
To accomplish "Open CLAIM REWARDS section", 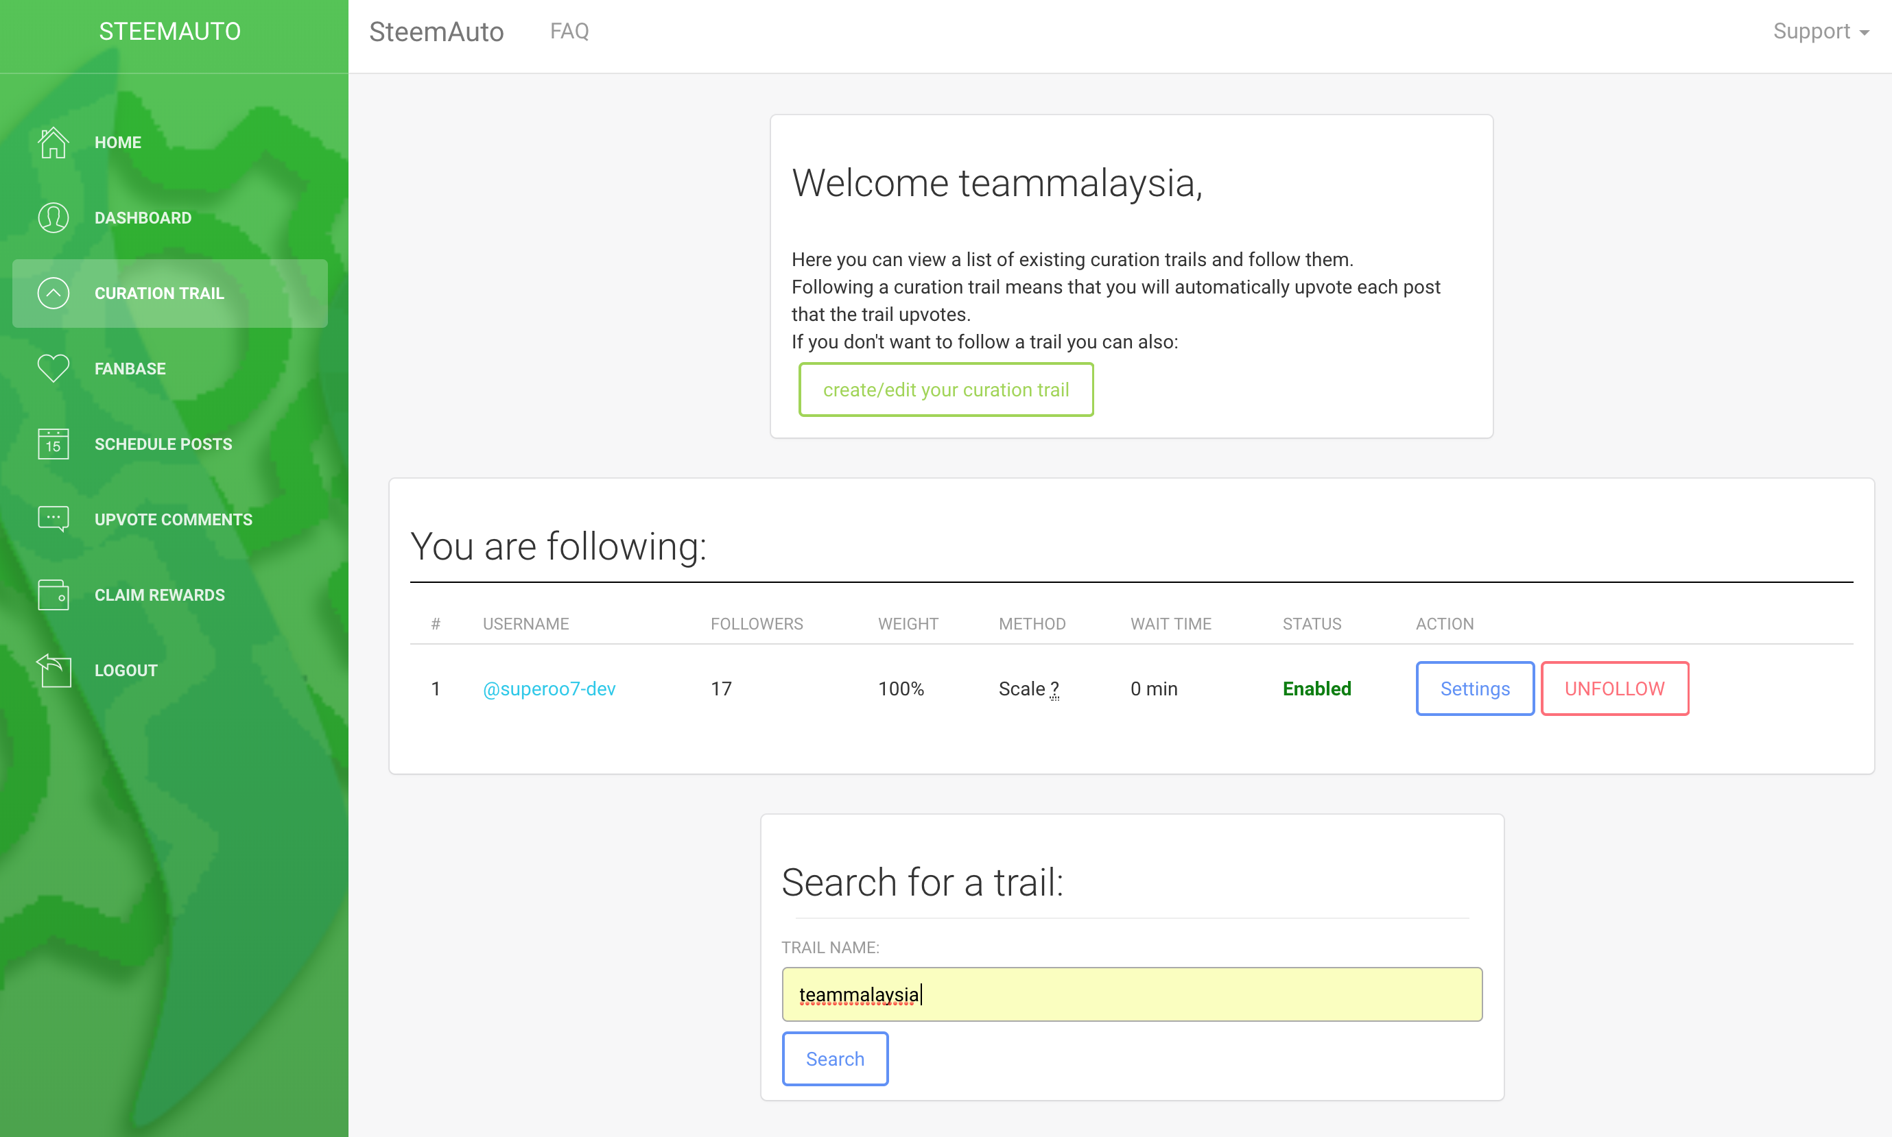I will coord(170,595).
